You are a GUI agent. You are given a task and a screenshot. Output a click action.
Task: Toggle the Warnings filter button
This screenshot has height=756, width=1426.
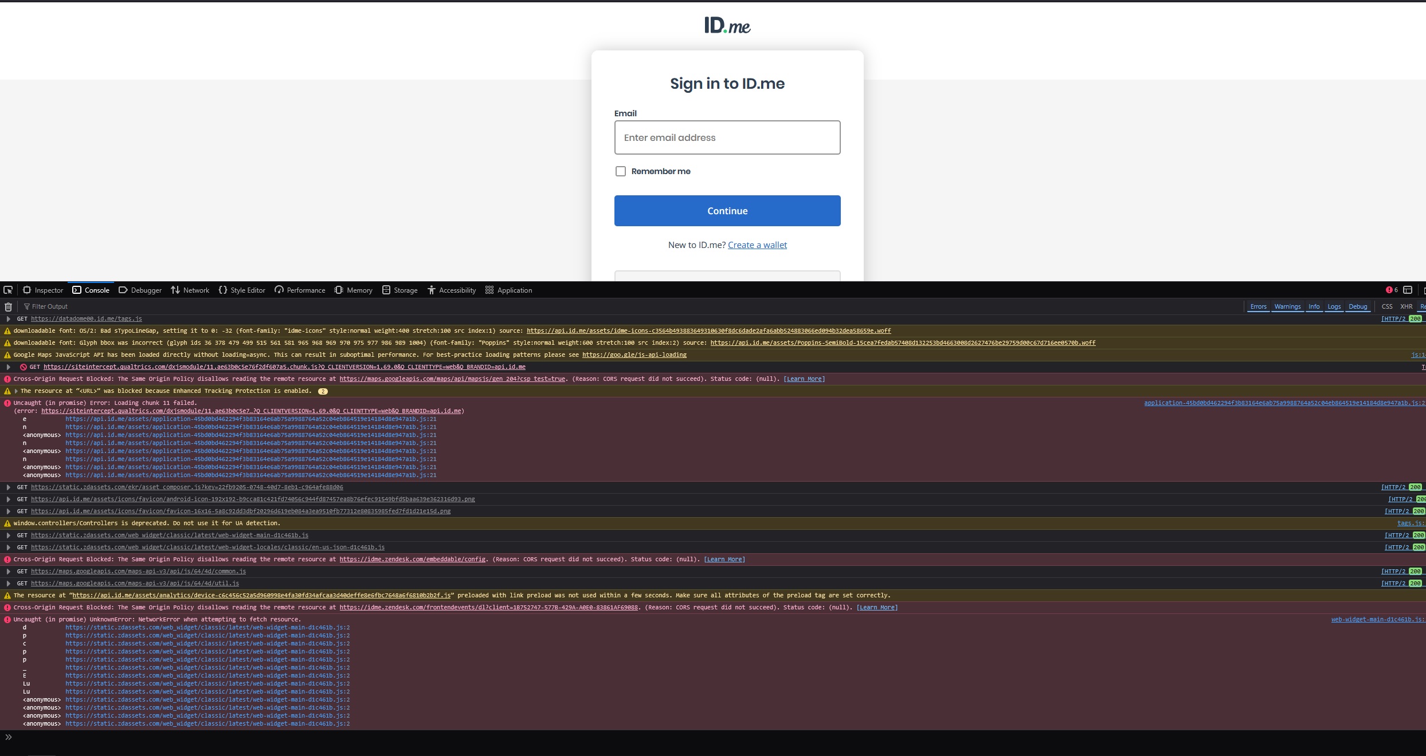(1287, 306)
